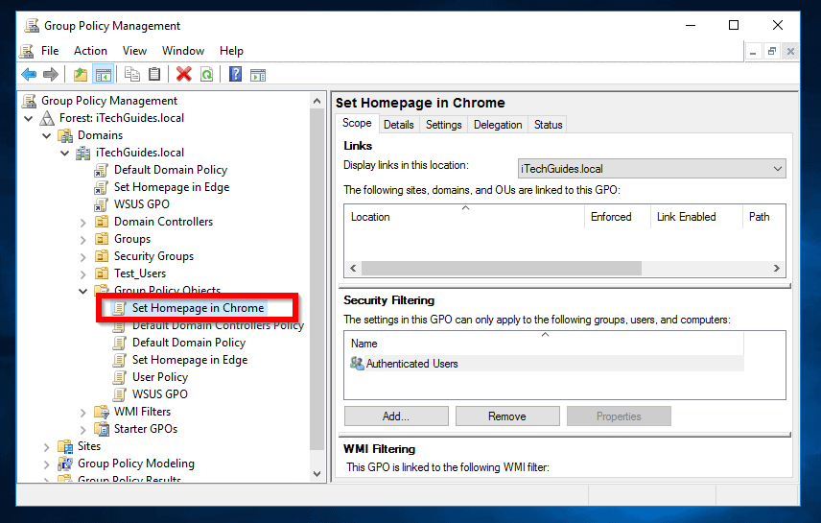Open Help with the question mark icon
The image size is (821, 523).
[x=236, y=75]
